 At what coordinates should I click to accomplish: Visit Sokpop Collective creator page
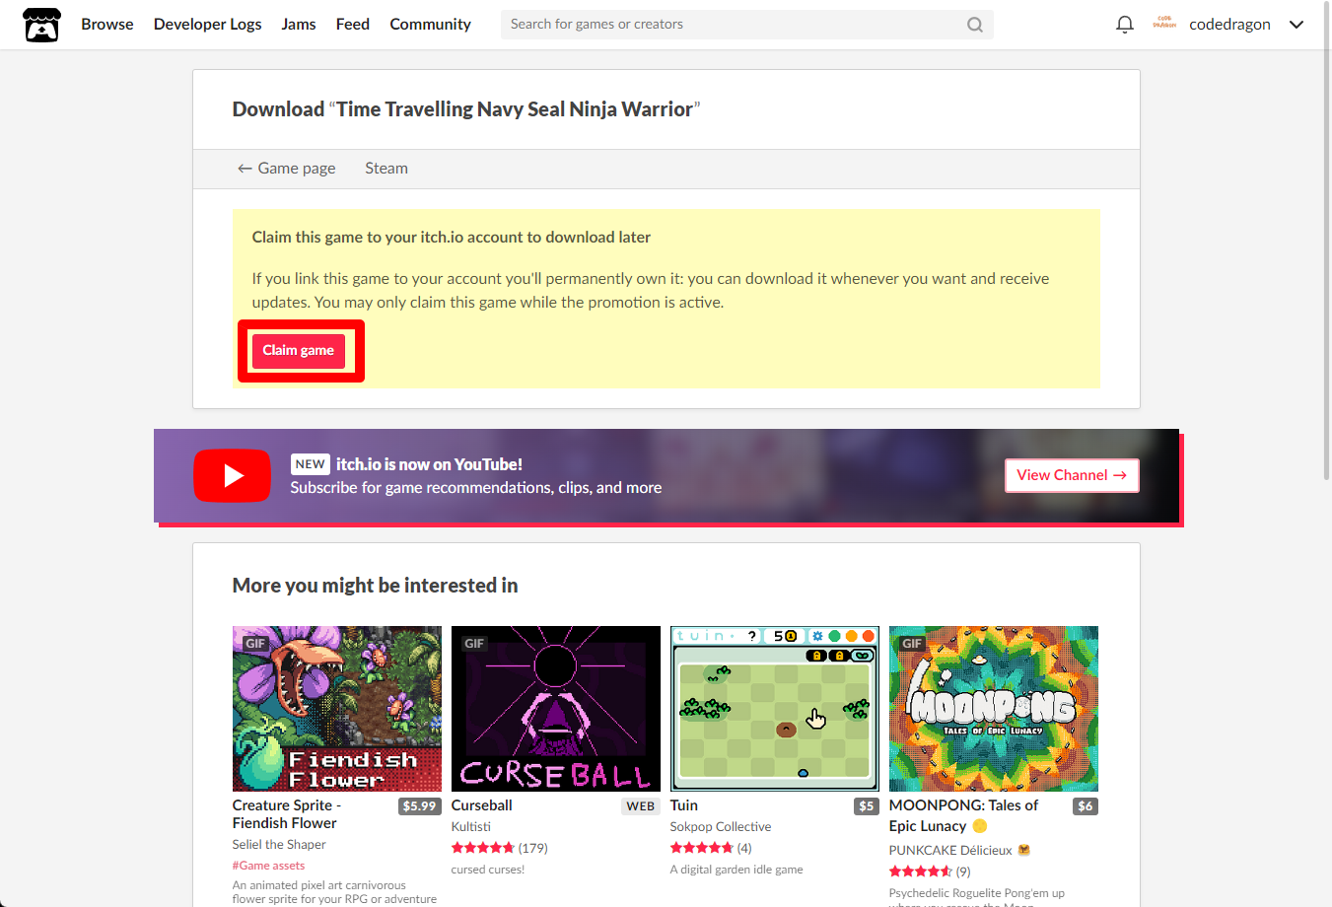tap(721, 827)
